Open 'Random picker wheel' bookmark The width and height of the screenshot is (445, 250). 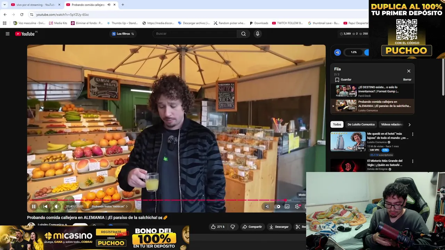click(x=229, y=23)
